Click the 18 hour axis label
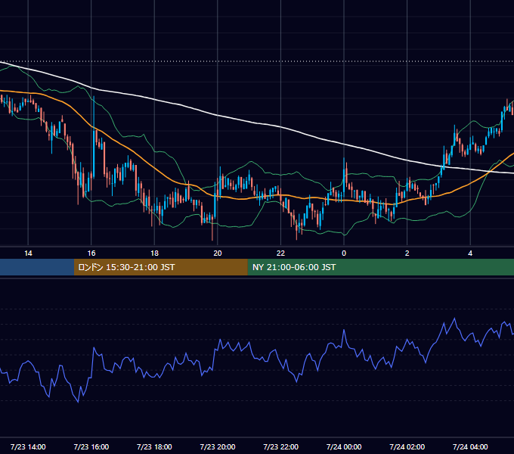The width and height of the screenshot is (514, 454). (x=154, y=253)
